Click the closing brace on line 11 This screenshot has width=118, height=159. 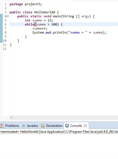pos(11,45)
